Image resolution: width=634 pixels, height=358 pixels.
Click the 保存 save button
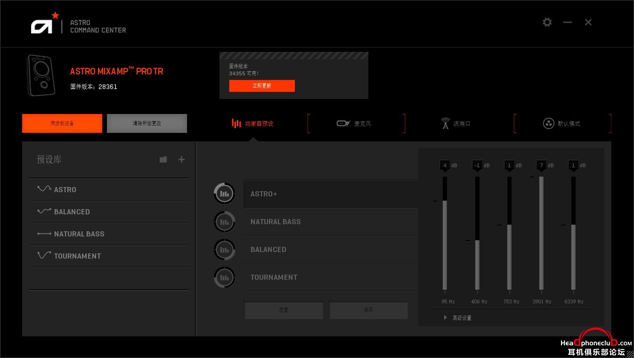coord(368,310)
